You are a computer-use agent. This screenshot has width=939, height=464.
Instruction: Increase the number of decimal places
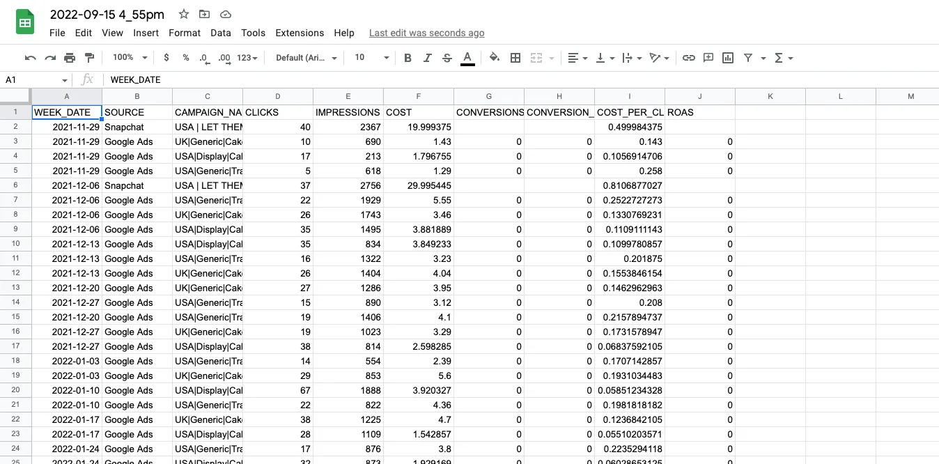(x=224, y=58)
